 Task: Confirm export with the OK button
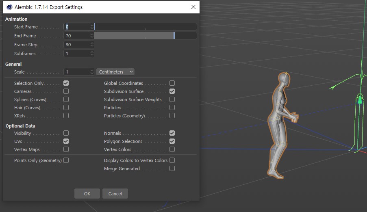87,193
